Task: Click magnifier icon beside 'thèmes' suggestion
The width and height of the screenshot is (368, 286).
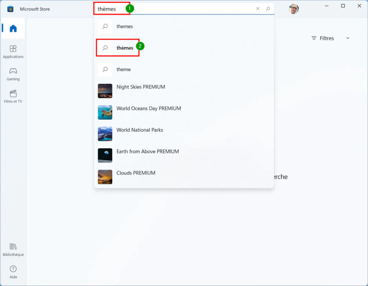Action: coord(105,48)
